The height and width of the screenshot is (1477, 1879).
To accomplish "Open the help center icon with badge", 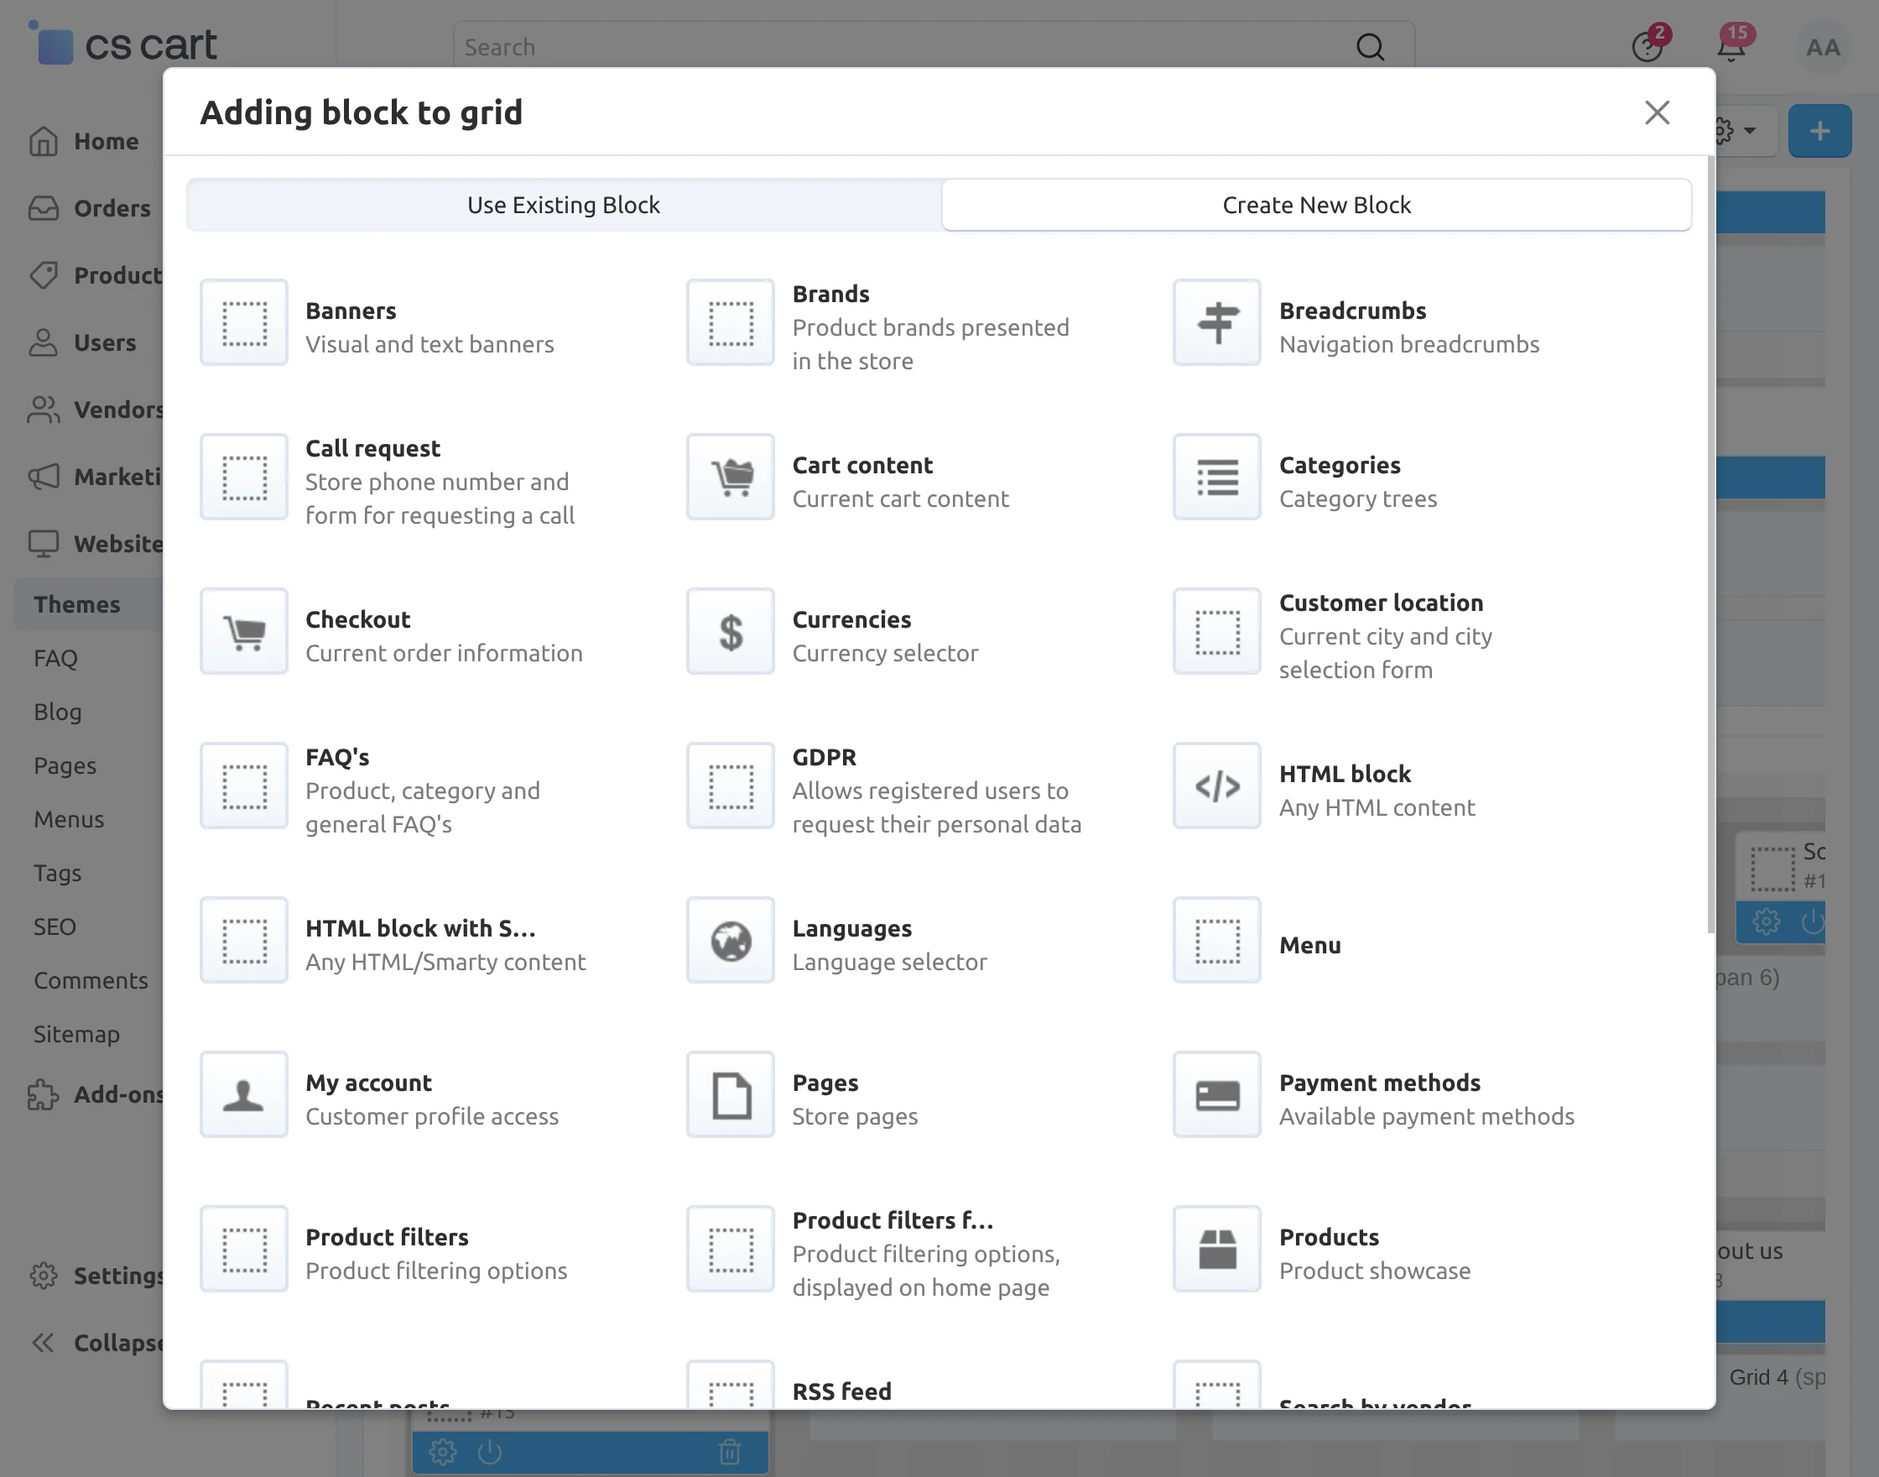I will [1647, 47].
